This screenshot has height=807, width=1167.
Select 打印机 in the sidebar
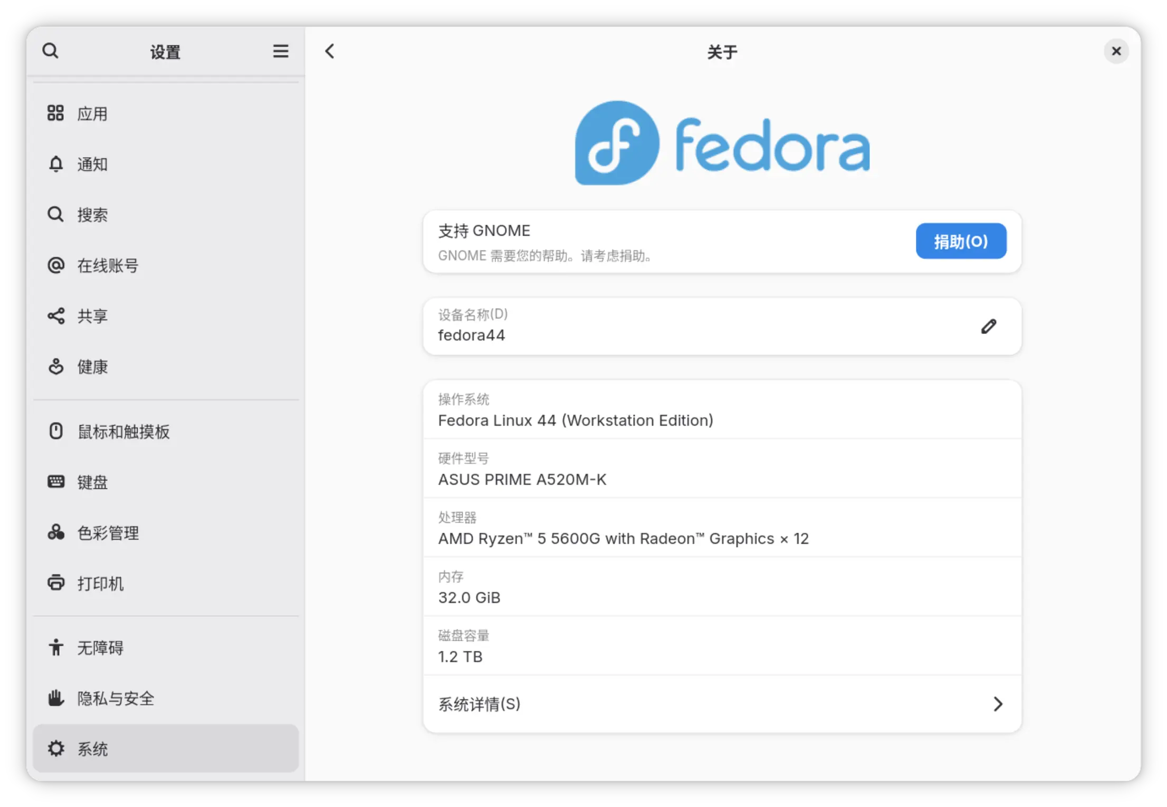pos(166,583)
